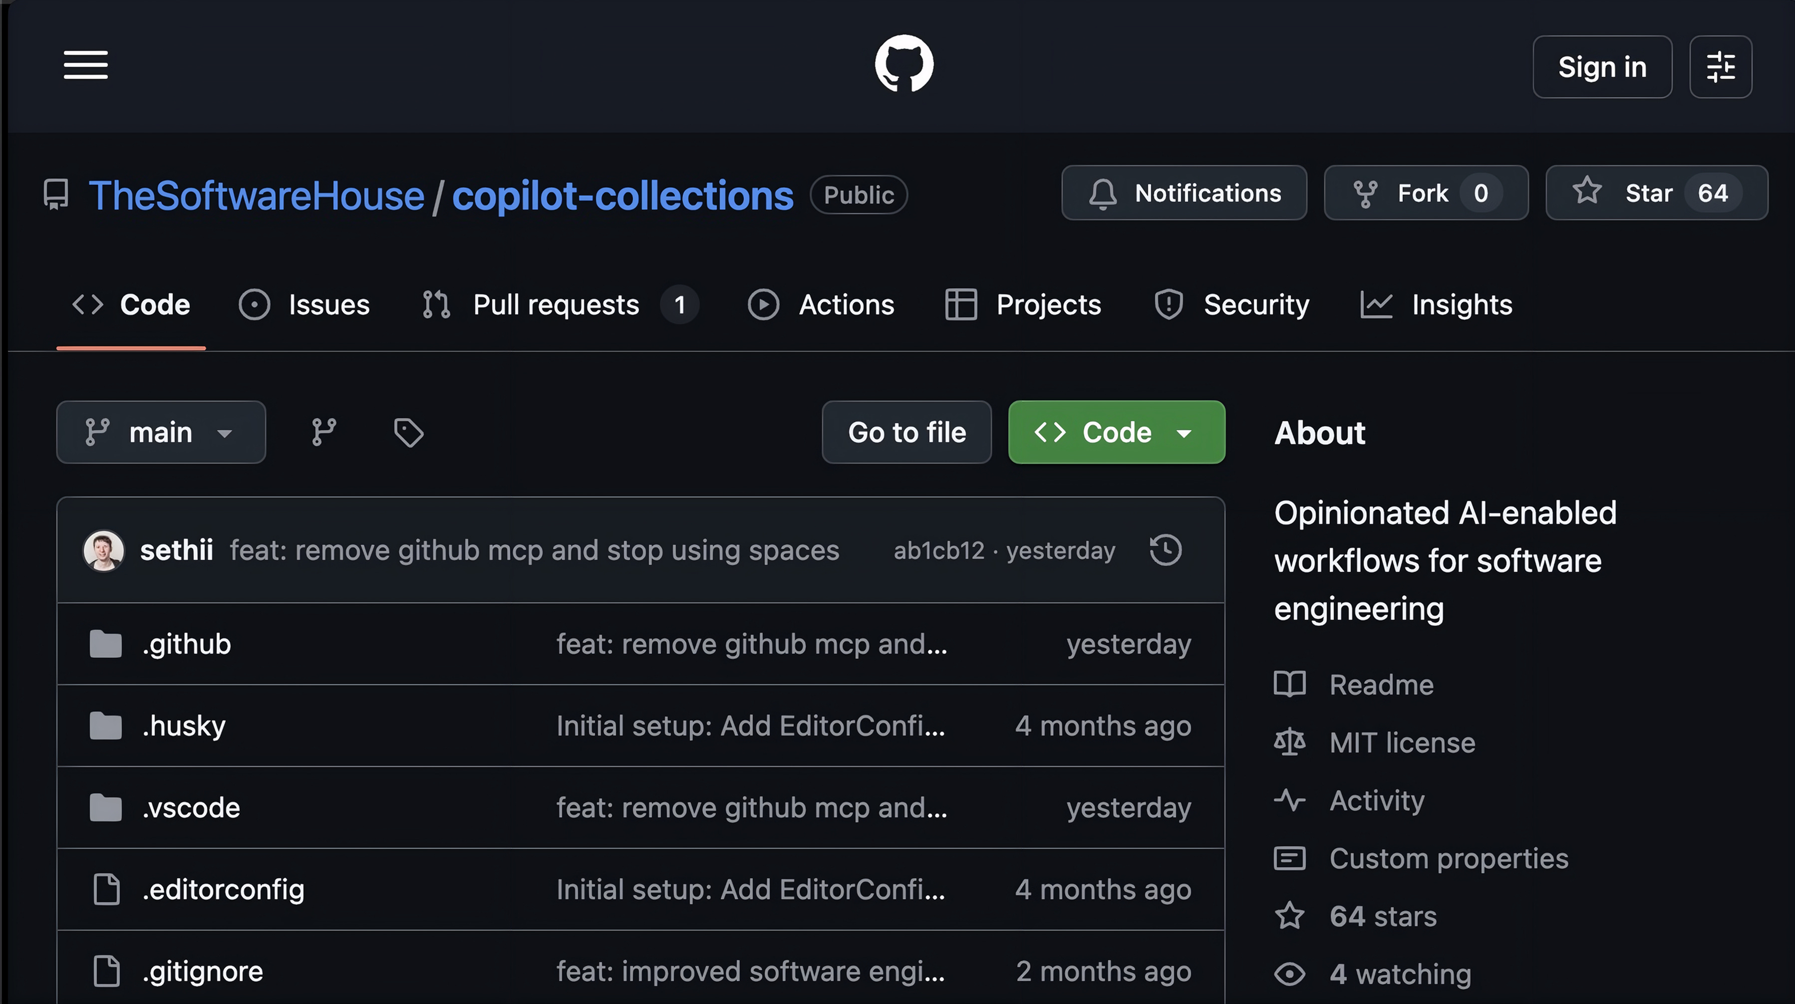
Task: View tags via tag icon
Action: click(408, 432)
